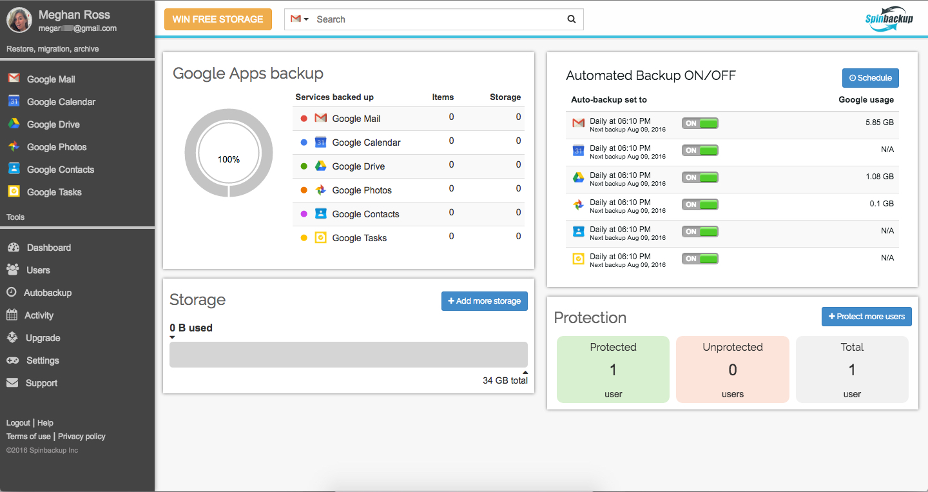The image size is (928, 492).
Task: Click Gmail icon in Automated Backup list
Action: click(x=578, y=123)
